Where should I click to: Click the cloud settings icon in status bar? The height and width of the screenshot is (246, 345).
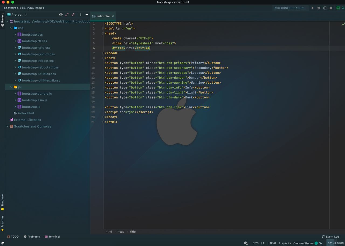click(246, 243)
